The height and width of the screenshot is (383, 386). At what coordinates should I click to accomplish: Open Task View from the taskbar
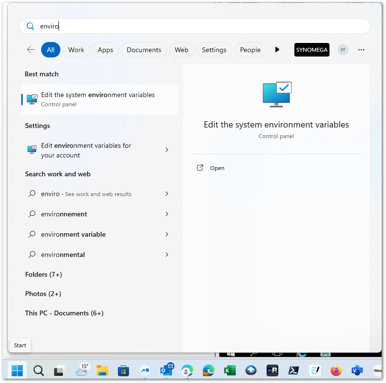pyautogui.click(x=59, y=371)
